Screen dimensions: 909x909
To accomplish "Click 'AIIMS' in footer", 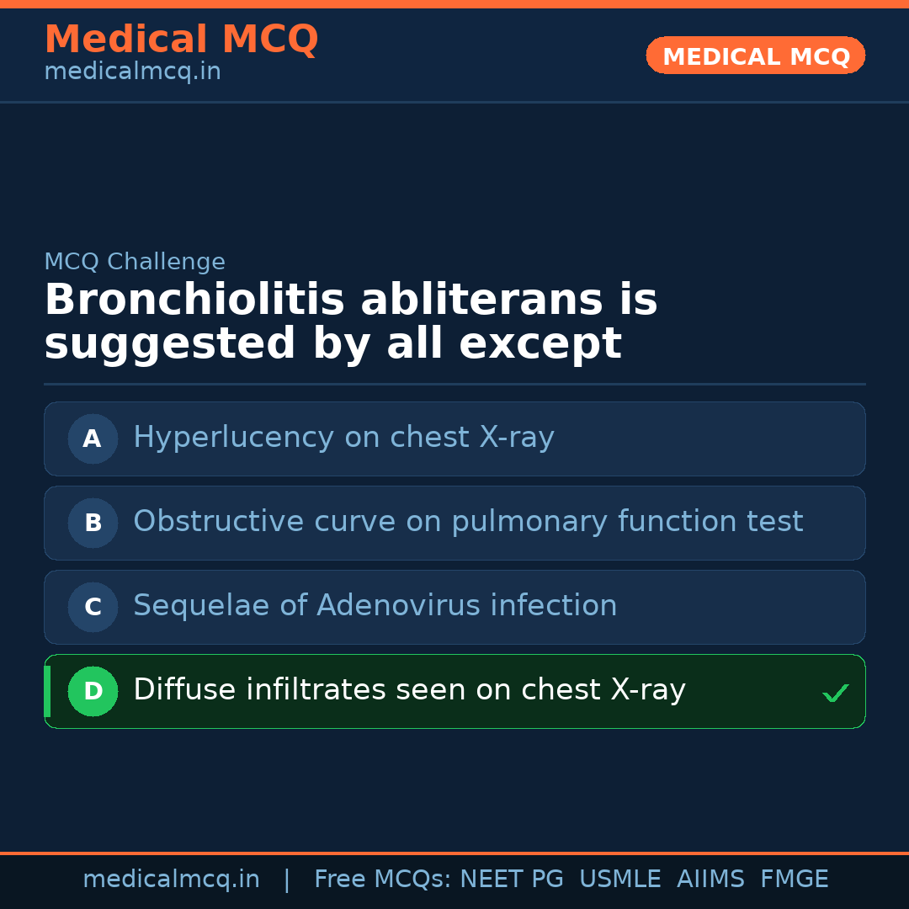I will [710, 880].
